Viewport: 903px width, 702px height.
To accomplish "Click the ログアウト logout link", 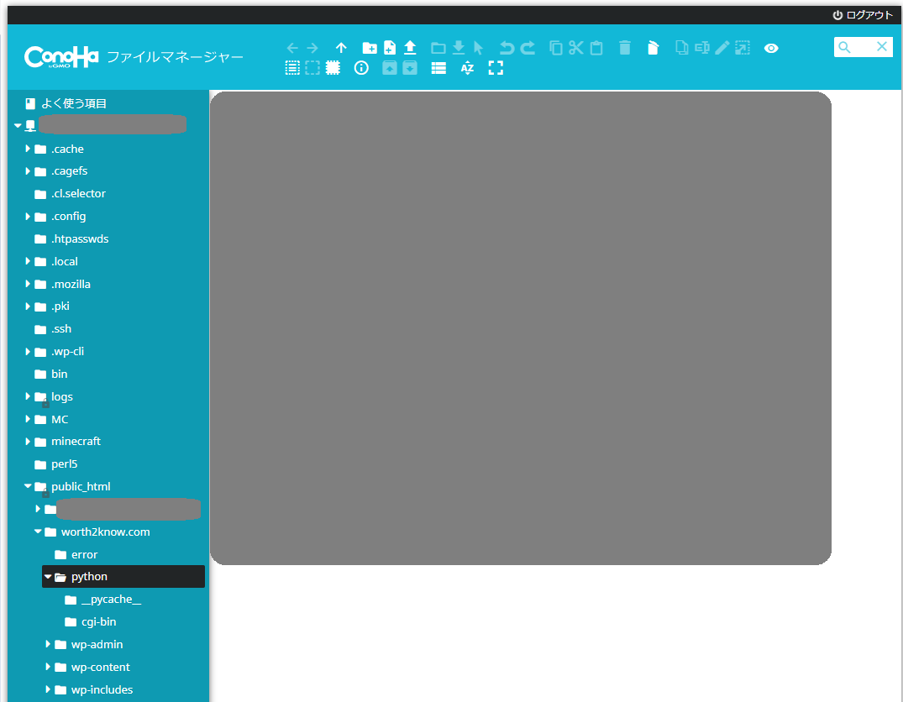I will (x=863, y=15).
